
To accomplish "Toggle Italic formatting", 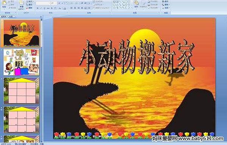I will [41, 8].
